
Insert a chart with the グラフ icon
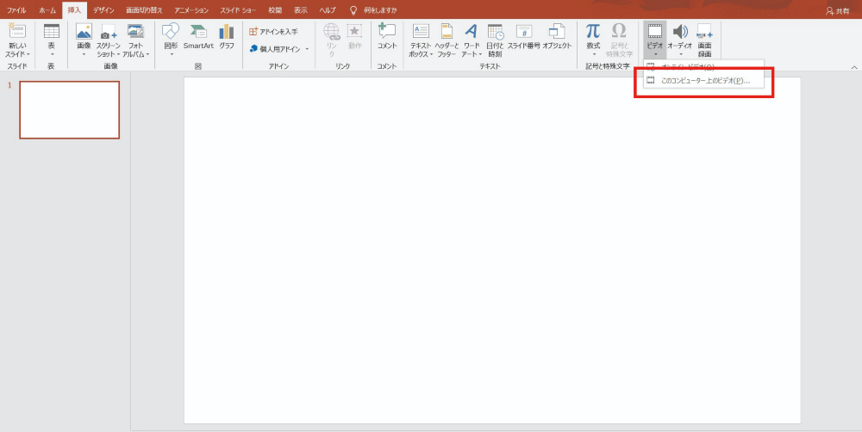[x=227, y=36]
